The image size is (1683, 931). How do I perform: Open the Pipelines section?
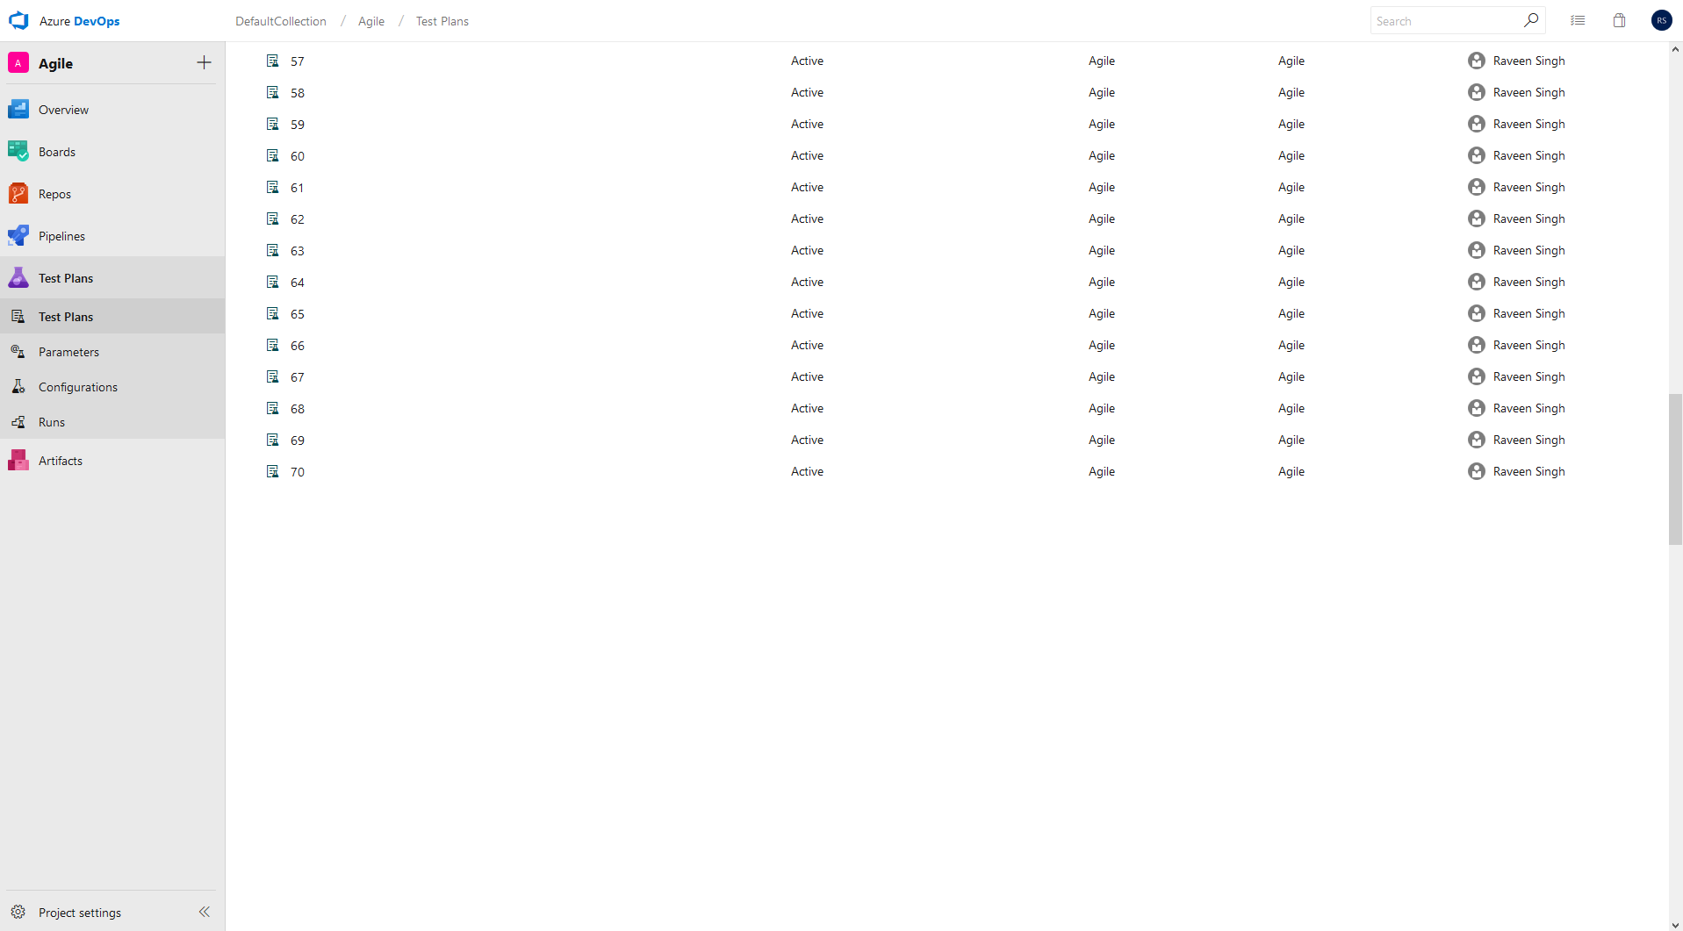(62, 235)
